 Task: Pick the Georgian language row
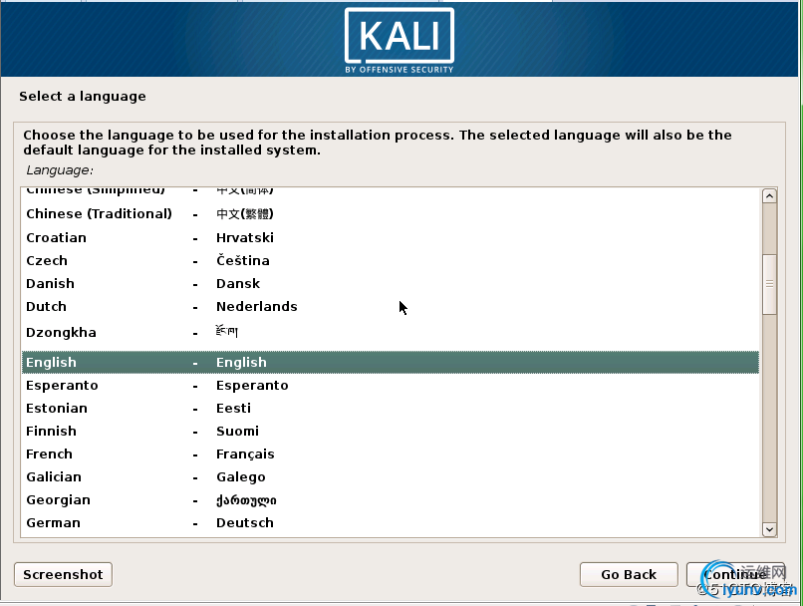[58, 500]
